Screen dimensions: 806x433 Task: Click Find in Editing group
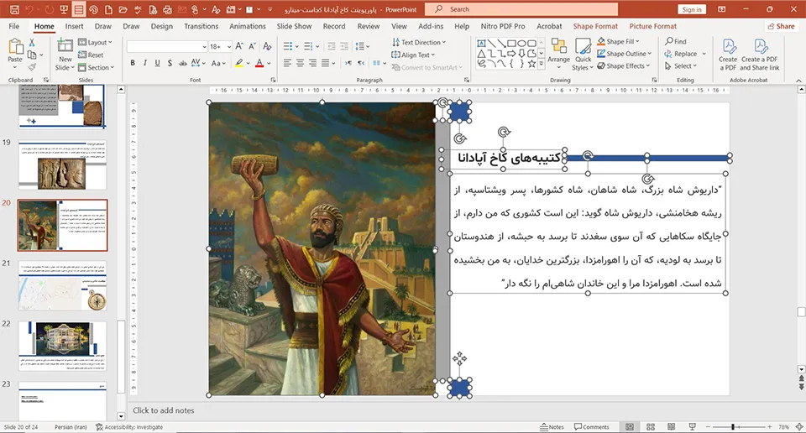point(675,41)
